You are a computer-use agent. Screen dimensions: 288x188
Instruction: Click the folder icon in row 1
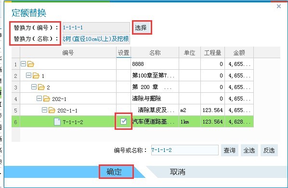click(31, 64)
